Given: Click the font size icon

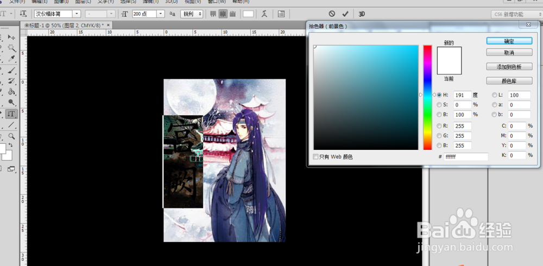Looking at the screenshot, I should pyautogui.click(x=125, y=14).
